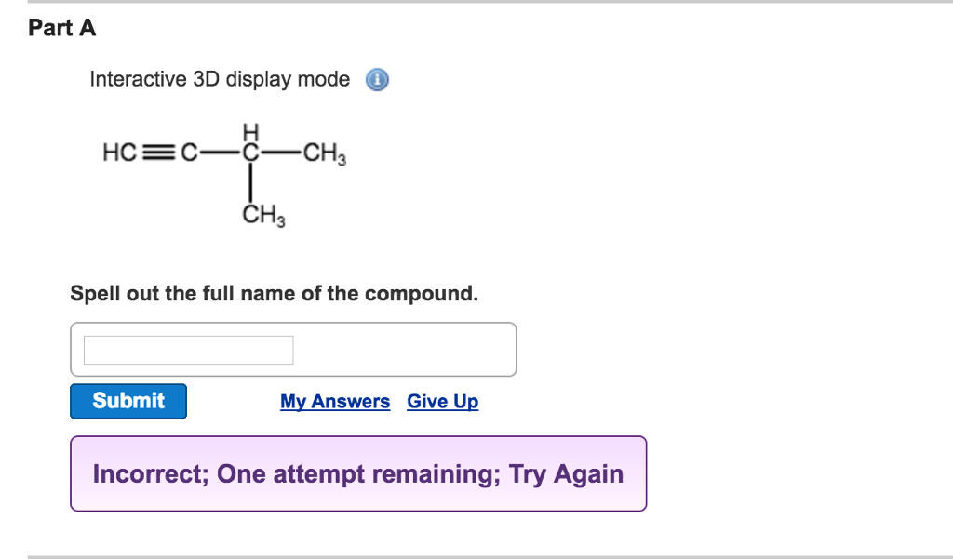Select the Part A heading
953x559 pixels.
[61, 28]
